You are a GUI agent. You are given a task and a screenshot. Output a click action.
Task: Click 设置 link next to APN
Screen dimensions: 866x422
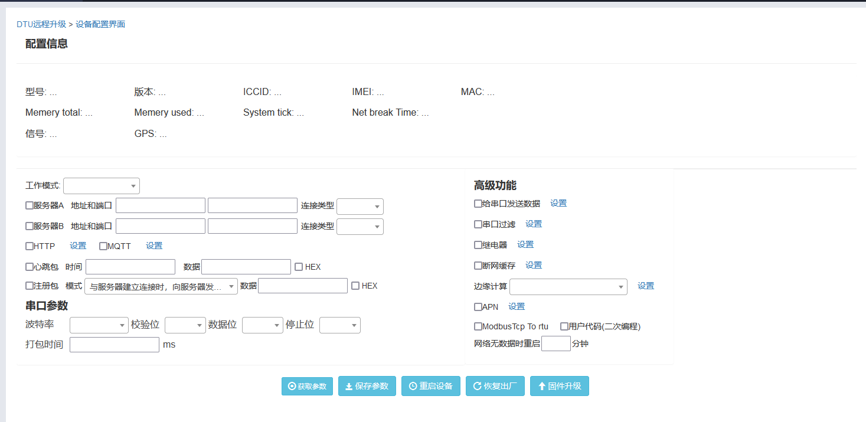coord(517,306)
